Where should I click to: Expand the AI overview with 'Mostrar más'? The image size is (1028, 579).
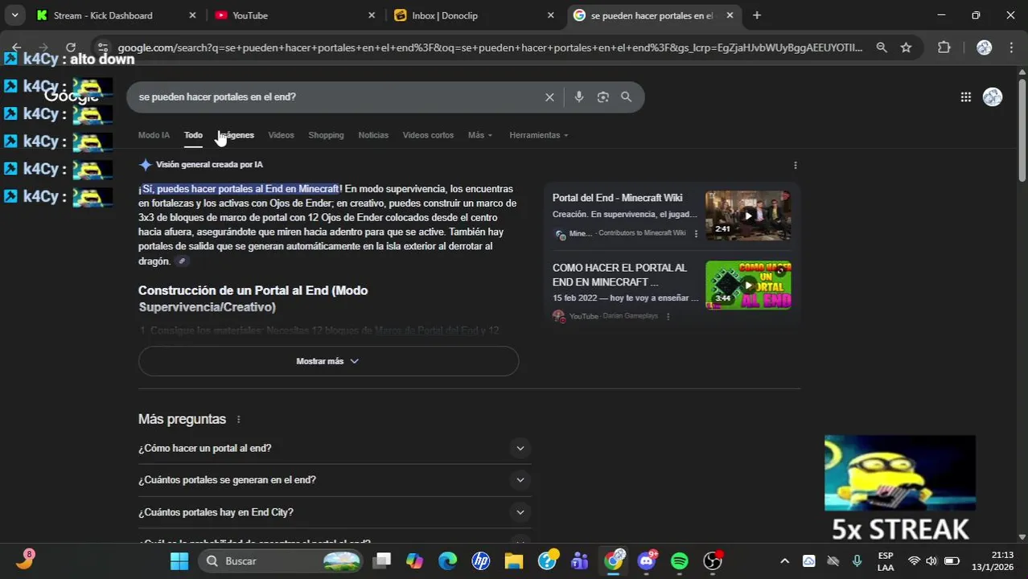point(328,361)
